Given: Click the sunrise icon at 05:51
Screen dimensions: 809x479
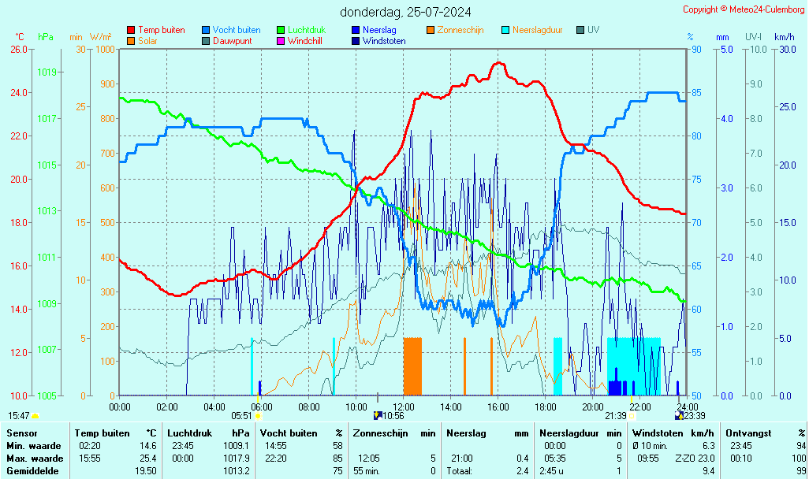Looking at the screenshot, I should click(258, 415).
